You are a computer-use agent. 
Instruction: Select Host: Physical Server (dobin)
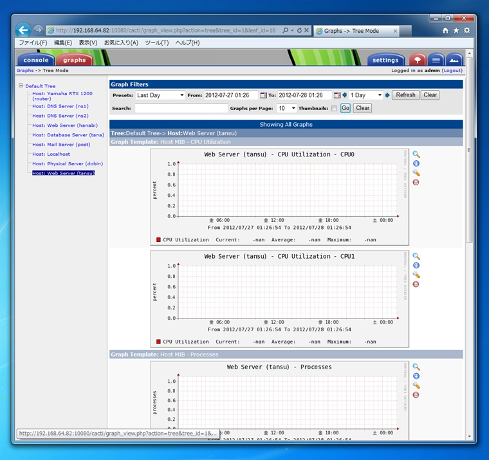coord(68,163)
